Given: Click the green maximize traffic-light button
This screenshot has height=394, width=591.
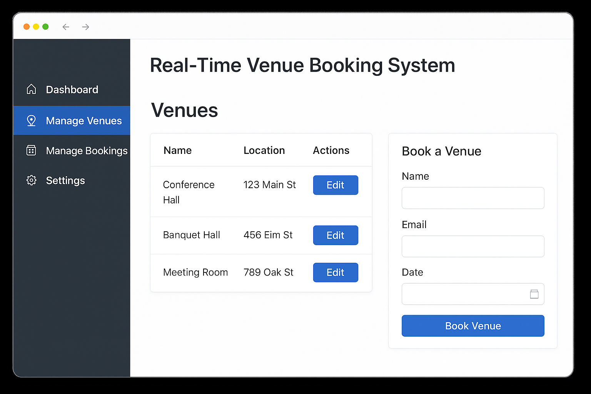Looking at the screenshot, I should (45, 27).
